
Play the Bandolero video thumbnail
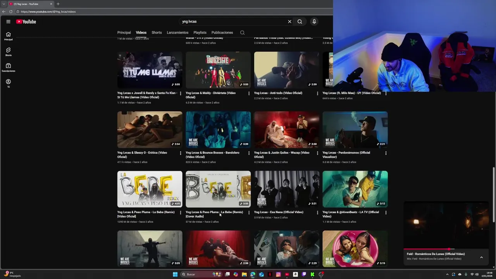pos(218,129)
